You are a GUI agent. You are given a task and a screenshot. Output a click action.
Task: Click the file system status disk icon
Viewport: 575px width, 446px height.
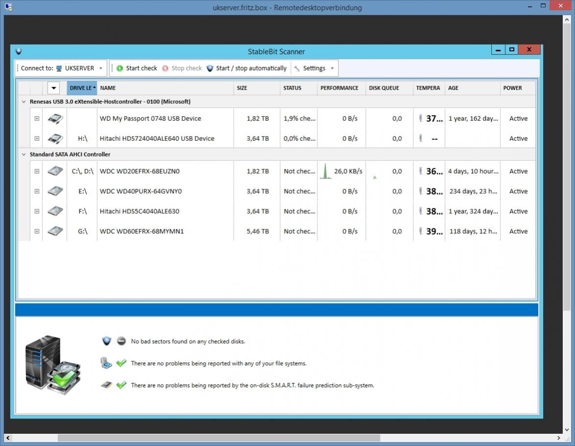pos(106,363)
